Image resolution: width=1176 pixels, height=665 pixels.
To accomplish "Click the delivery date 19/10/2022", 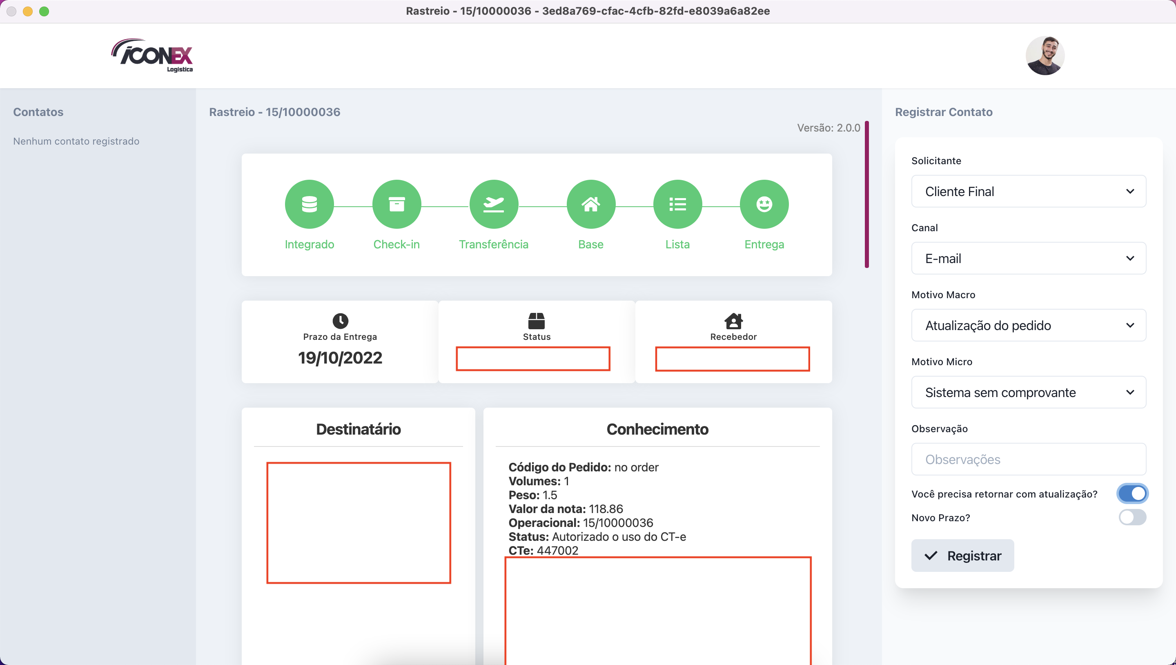I will tap(340, 357).
